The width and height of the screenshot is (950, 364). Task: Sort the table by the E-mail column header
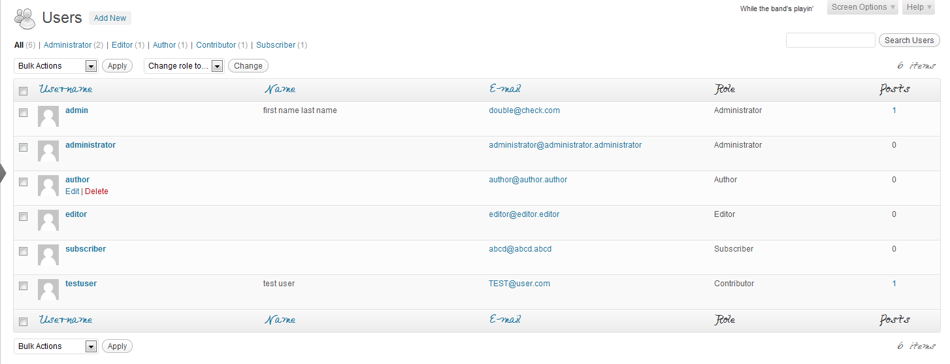click(x=505, y=89)
